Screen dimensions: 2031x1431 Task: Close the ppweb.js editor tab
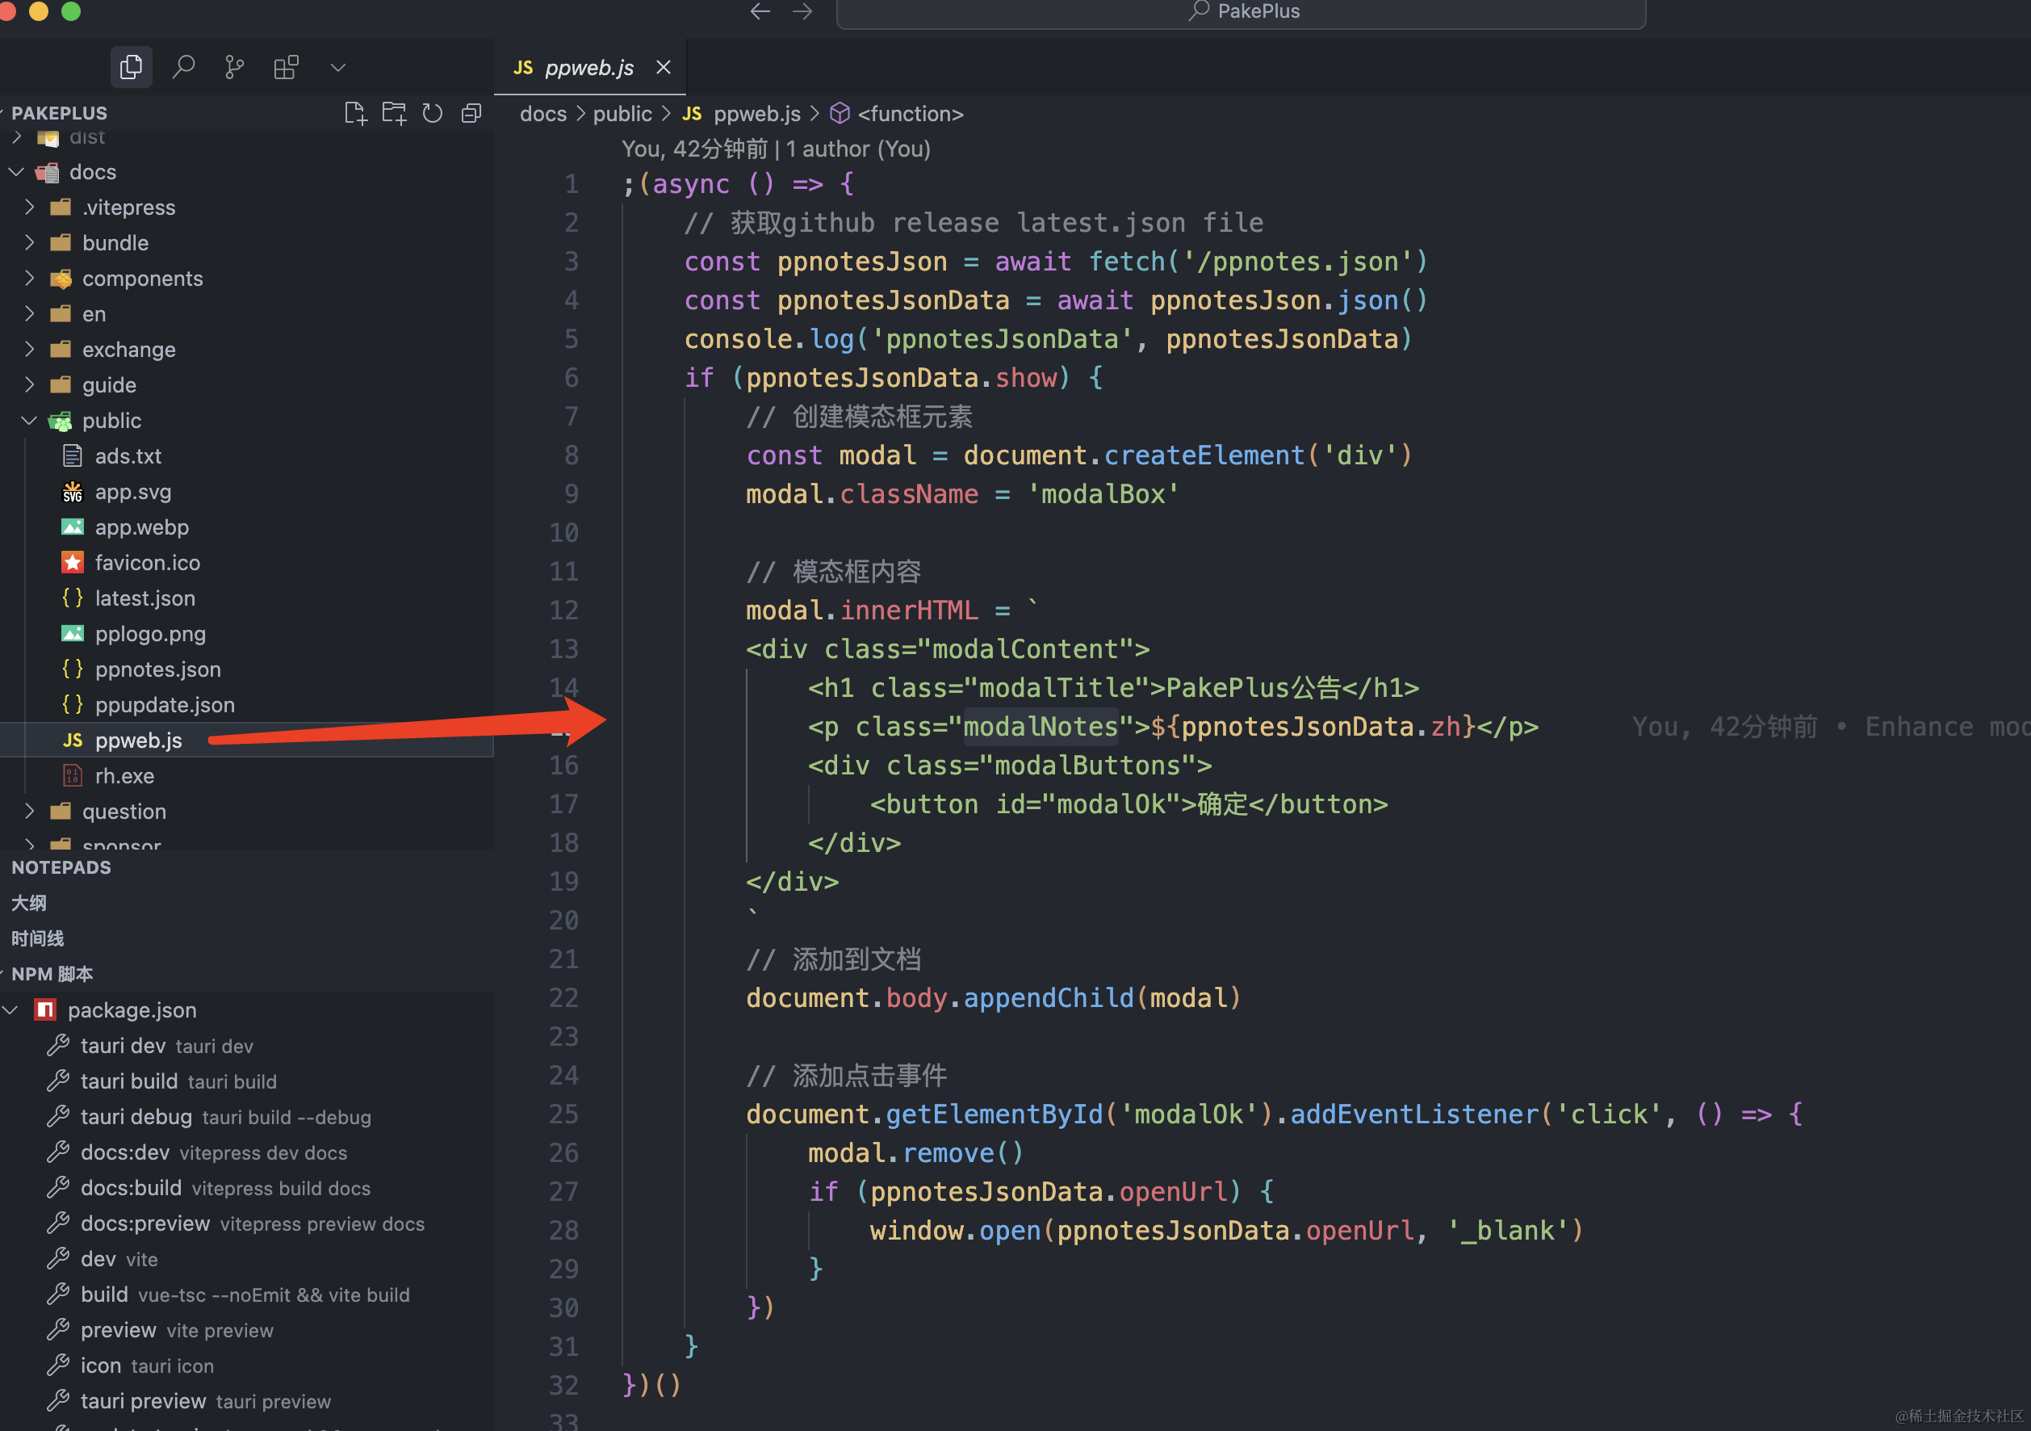point(664,67)
